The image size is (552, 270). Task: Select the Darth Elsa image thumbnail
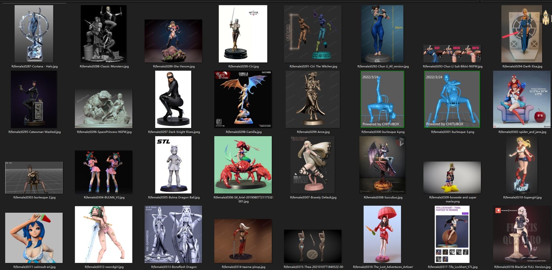[x=522, y=34]
